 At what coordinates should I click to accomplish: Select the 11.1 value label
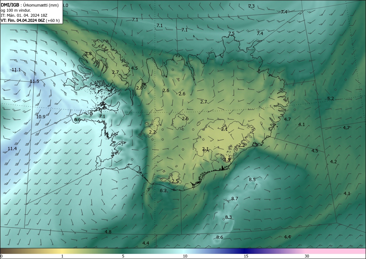point(16,70)
